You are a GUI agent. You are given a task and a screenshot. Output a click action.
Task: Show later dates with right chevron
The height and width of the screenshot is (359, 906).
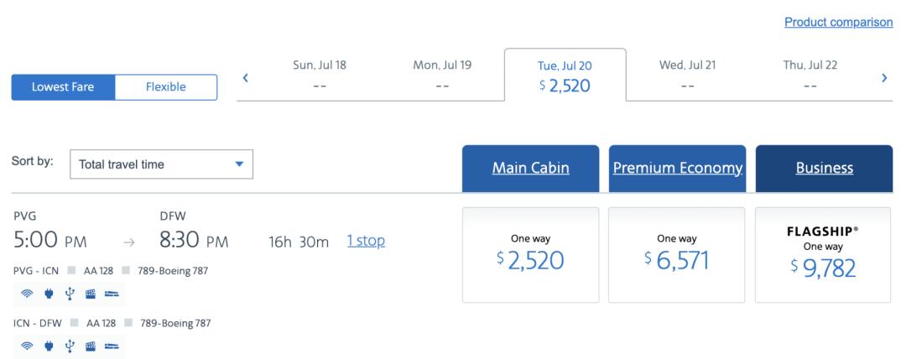point(884,78)
